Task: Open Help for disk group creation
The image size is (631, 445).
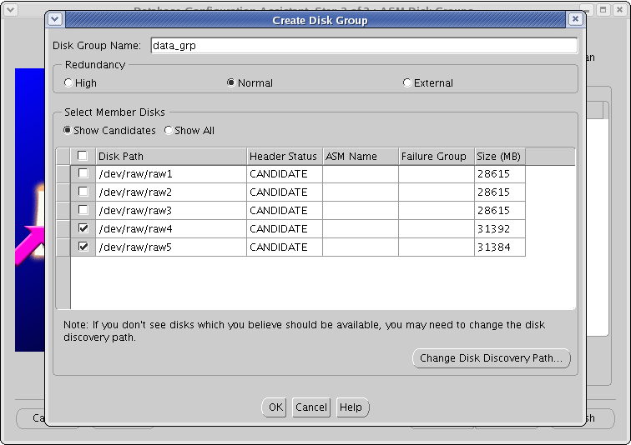Action: (351, 407)
